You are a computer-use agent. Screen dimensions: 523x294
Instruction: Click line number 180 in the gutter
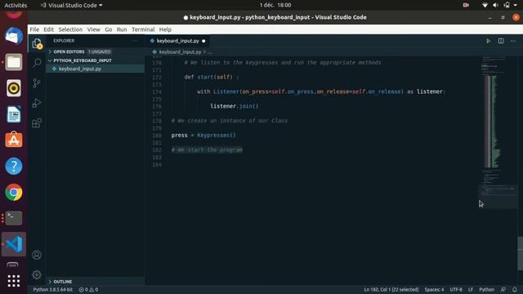pyautogui.click(x=157, y=136)
